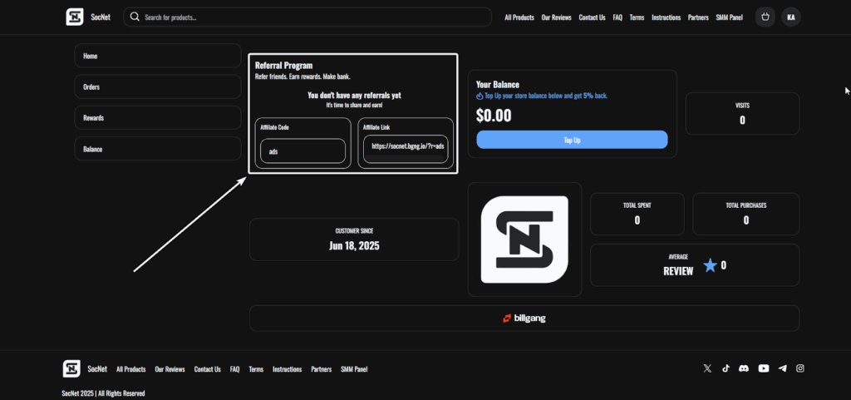Open All Products in top navigation
The height and width of the screenshot is (400, 851).
[519, 17]
